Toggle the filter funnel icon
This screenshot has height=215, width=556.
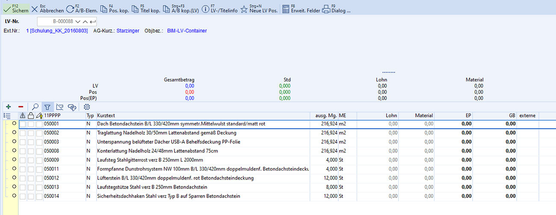click(x=47, y=107)
